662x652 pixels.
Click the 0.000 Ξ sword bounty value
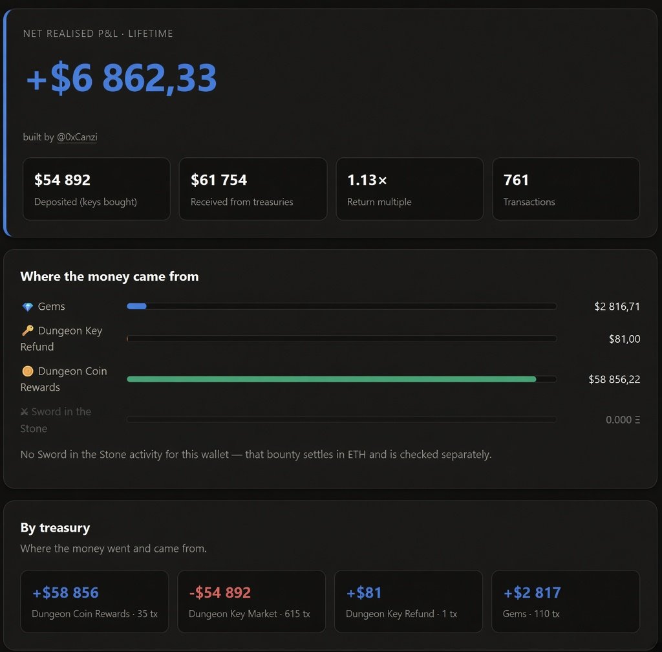(x=623, y=420)
